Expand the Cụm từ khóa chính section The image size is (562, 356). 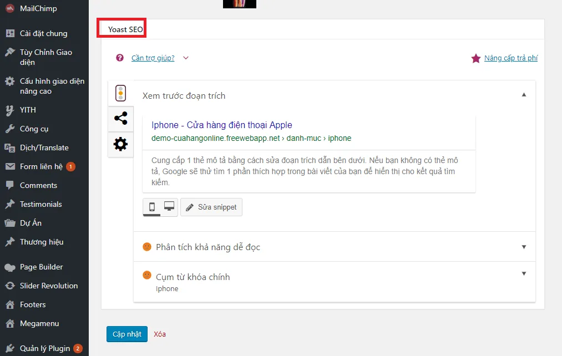(x=524, y=273)
